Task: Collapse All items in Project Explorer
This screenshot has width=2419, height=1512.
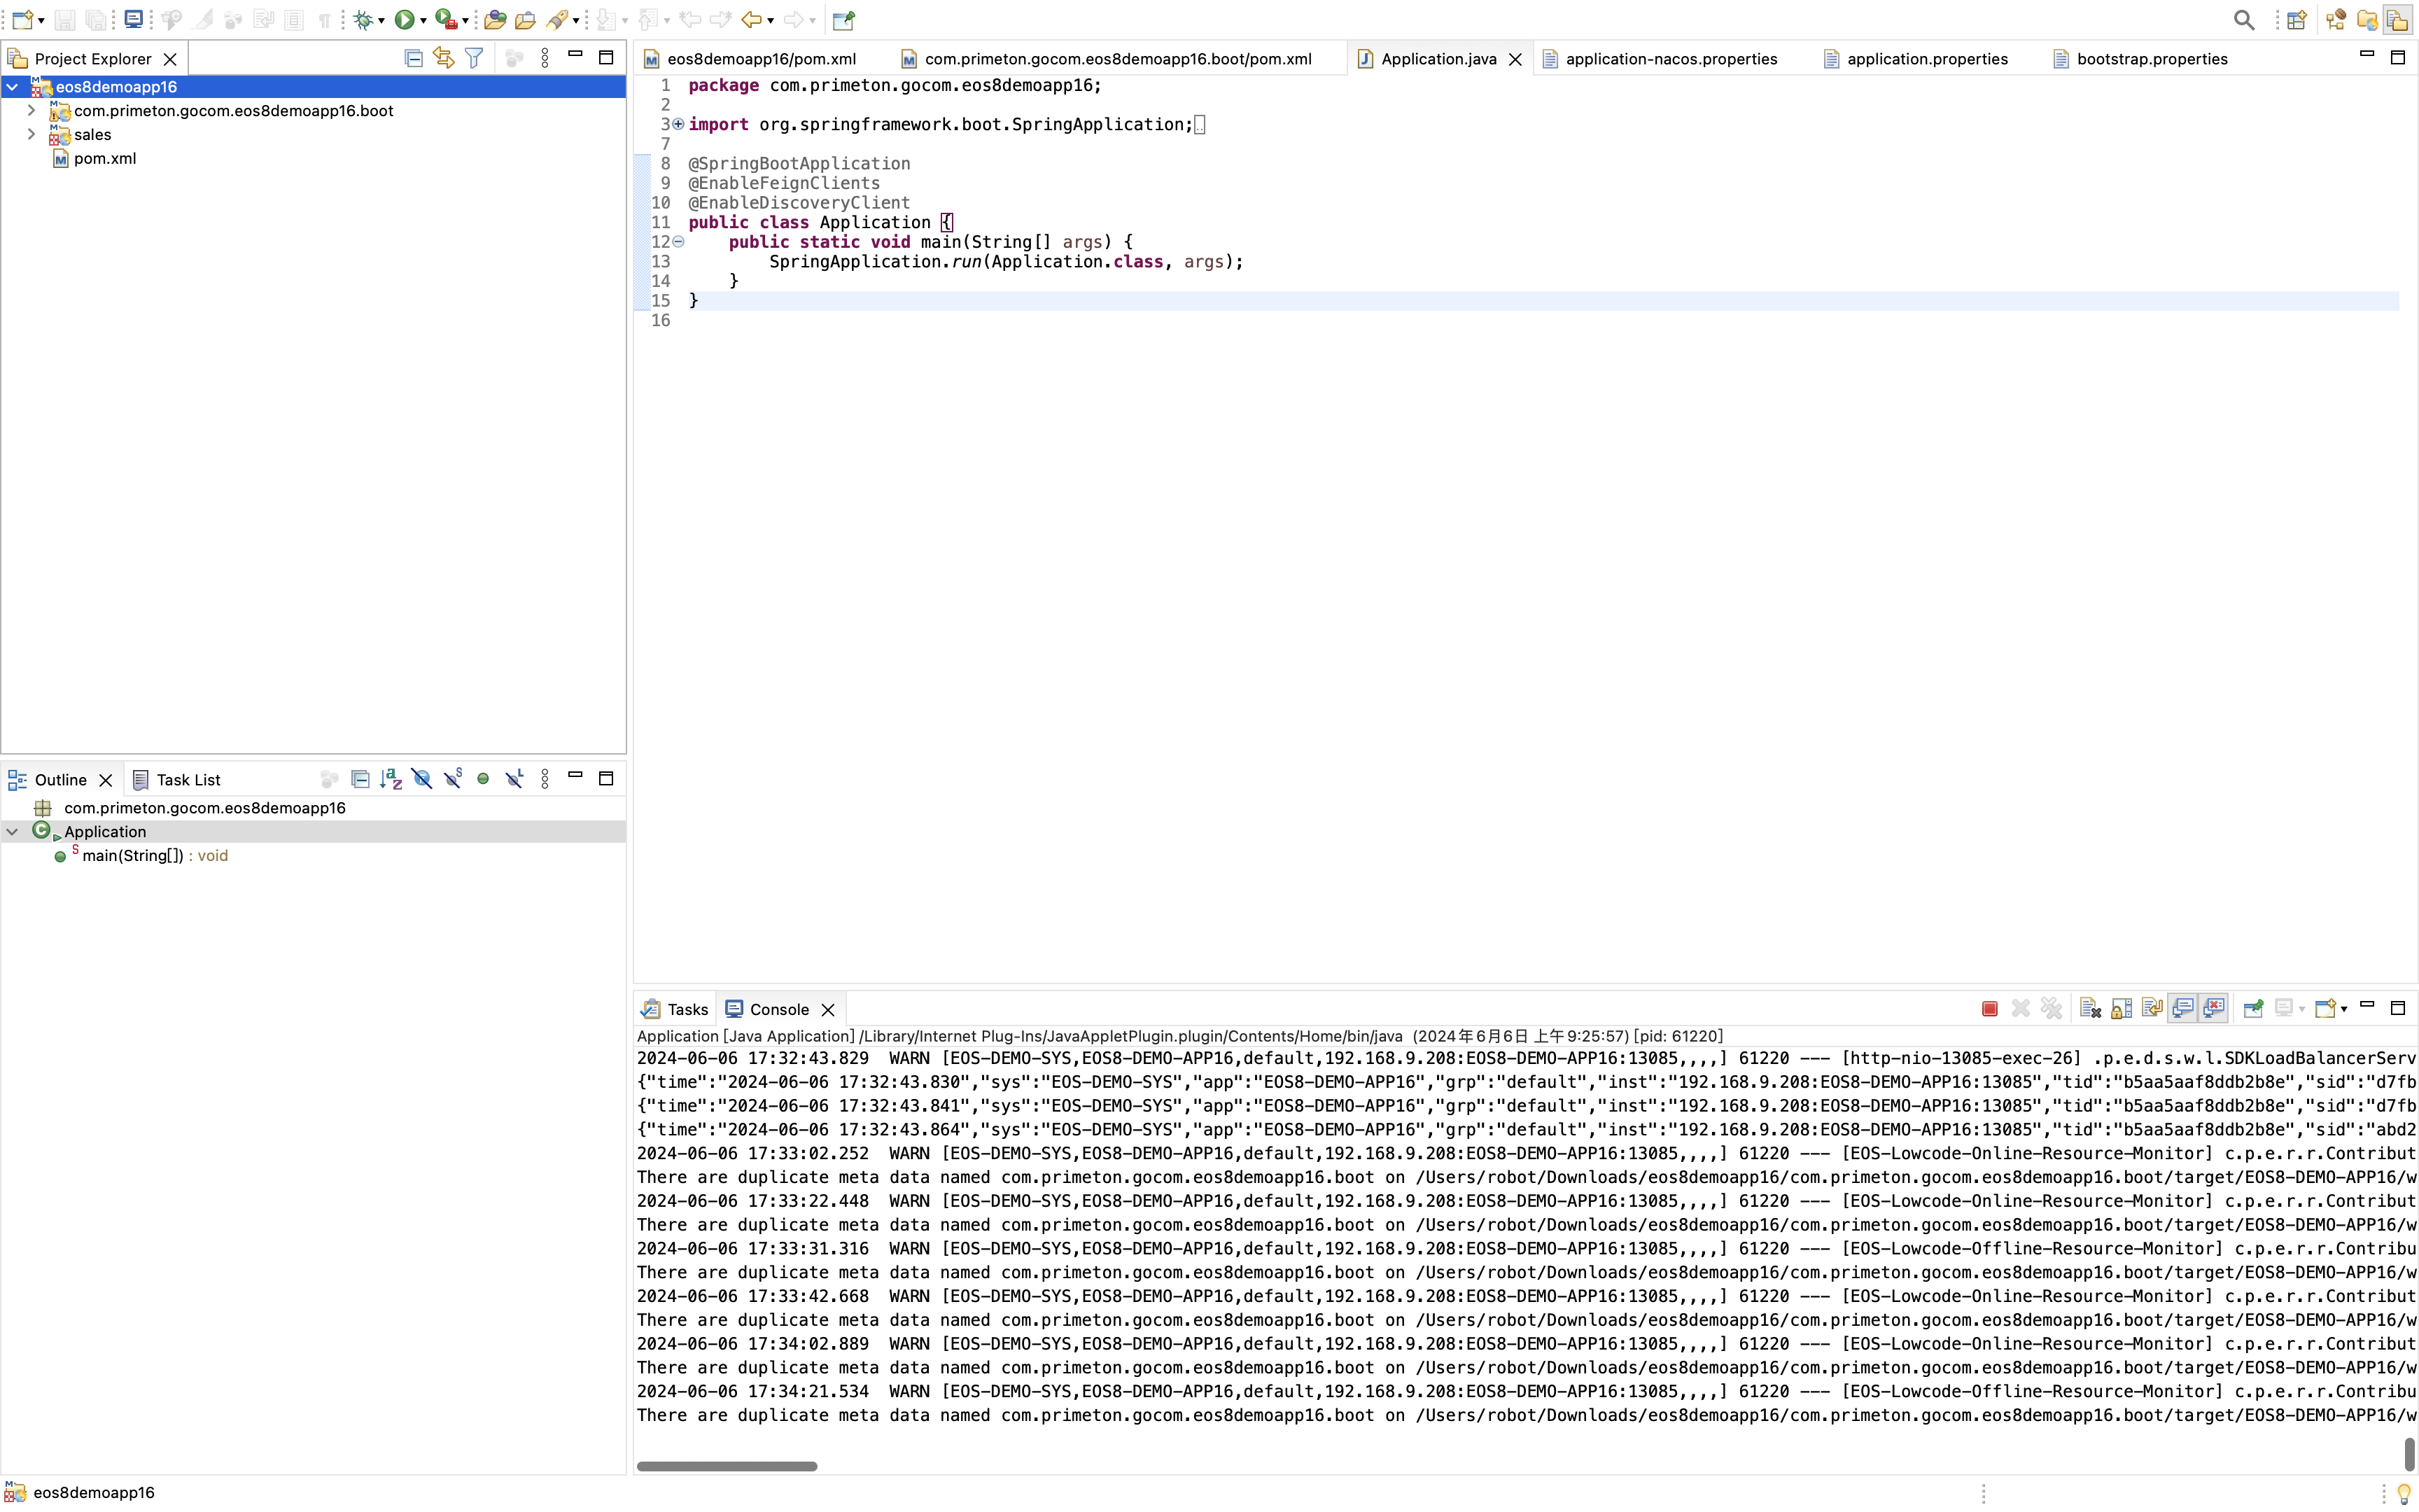Action: pos(413,58)
